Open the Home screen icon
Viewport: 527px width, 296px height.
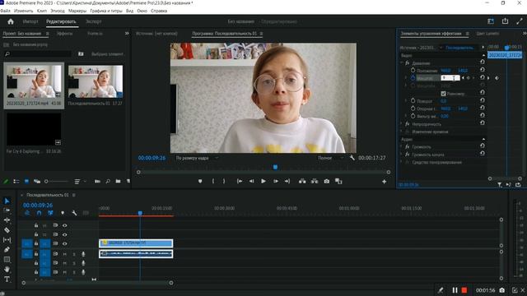[11, 21]
